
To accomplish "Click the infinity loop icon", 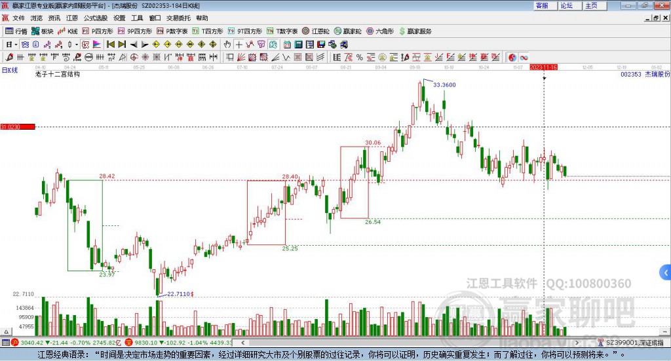I will 524,57.
